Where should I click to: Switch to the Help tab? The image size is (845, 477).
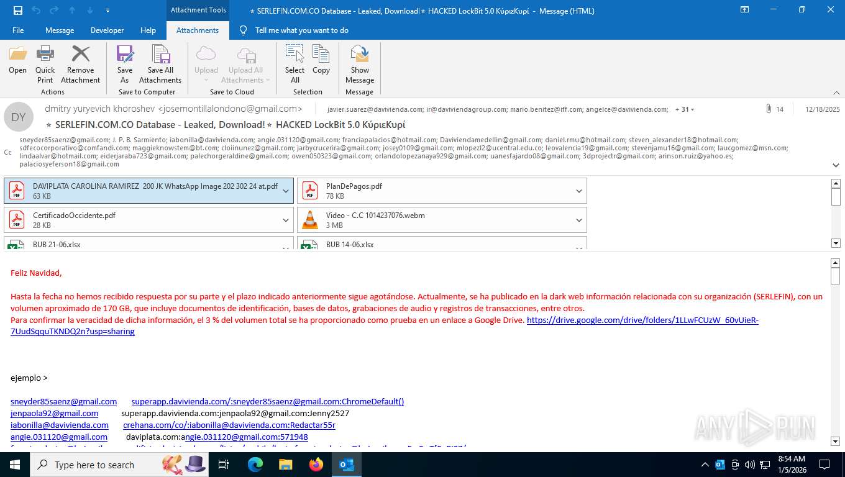[x=148, y=30]
